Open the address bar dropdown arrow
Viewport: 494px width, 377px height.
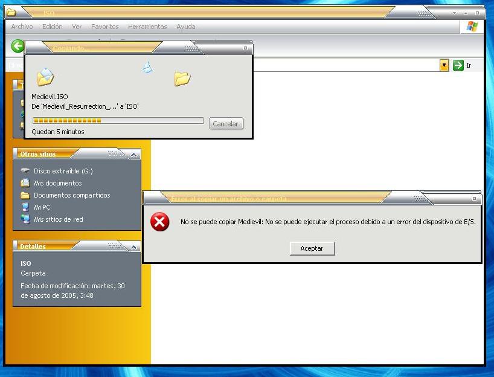444,65
